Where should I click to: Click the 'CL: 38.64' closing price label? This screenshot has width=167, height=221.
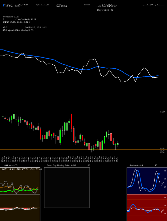click(x=61, y=6)
